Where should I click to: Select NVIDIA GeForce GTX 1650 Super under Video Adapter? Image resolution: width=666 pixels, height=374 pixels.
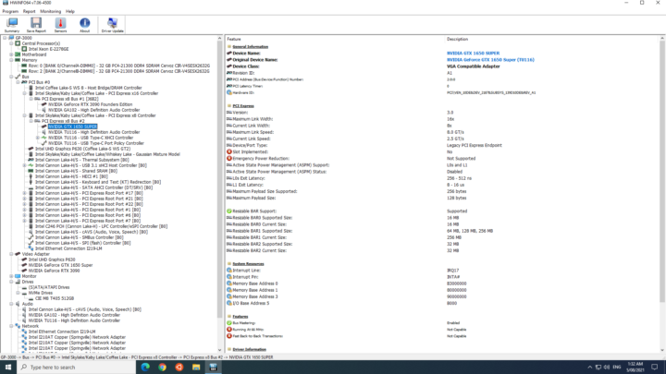point(60,265)
